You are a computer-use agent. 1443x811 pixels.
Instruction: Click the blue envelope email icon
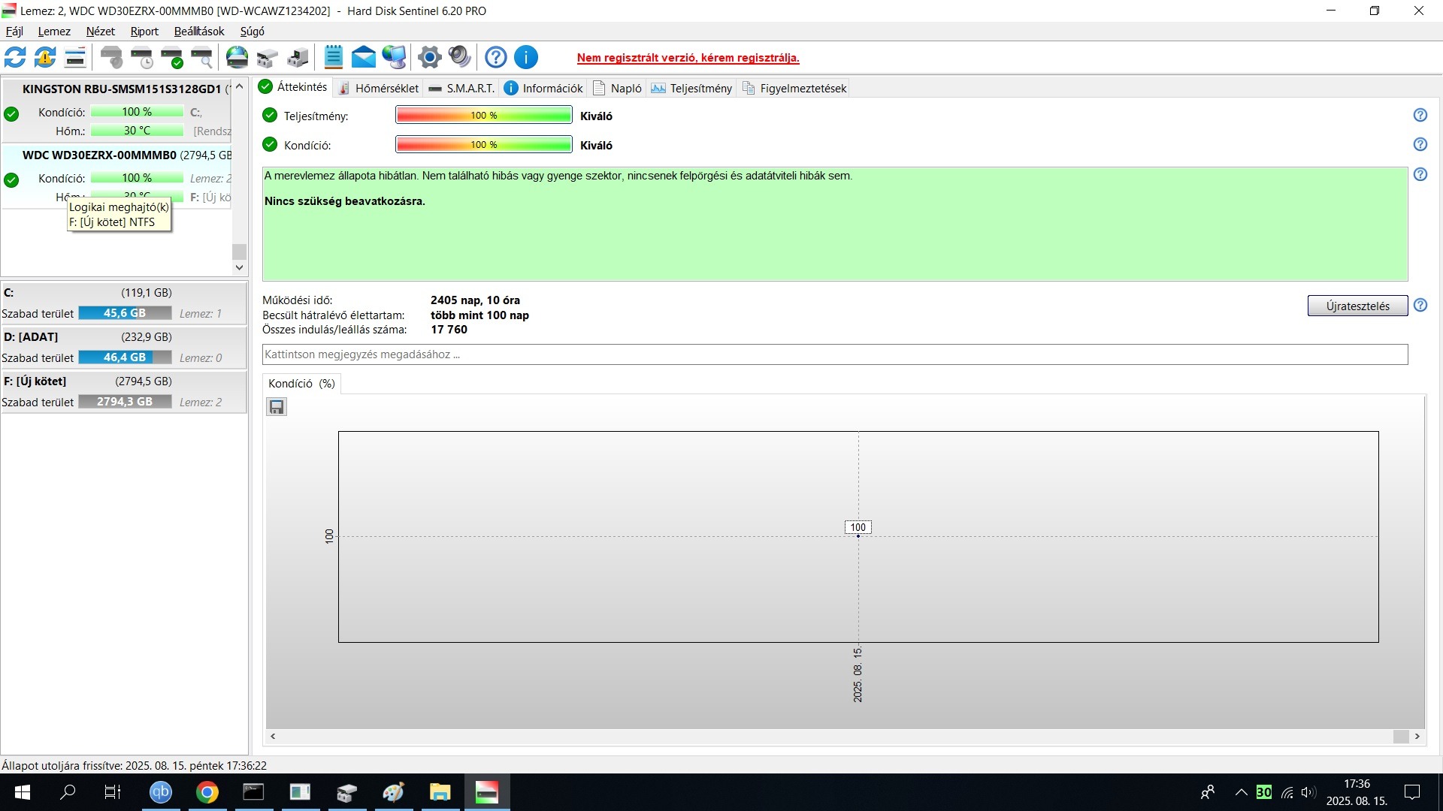363,57
